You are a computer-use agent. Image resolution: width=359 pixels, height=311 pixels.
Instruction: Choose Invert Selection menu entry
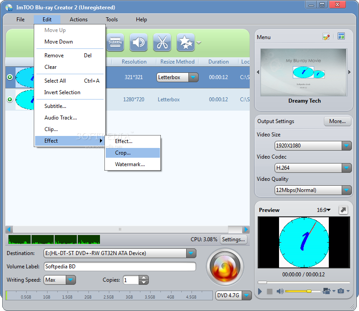click(x=70, y=92)
